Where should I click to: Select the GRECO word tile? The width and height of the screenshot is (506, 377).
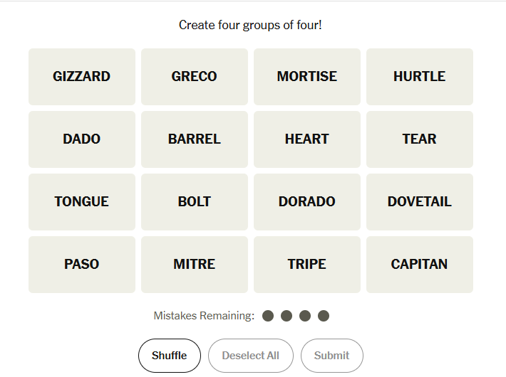tap(195, 77)
